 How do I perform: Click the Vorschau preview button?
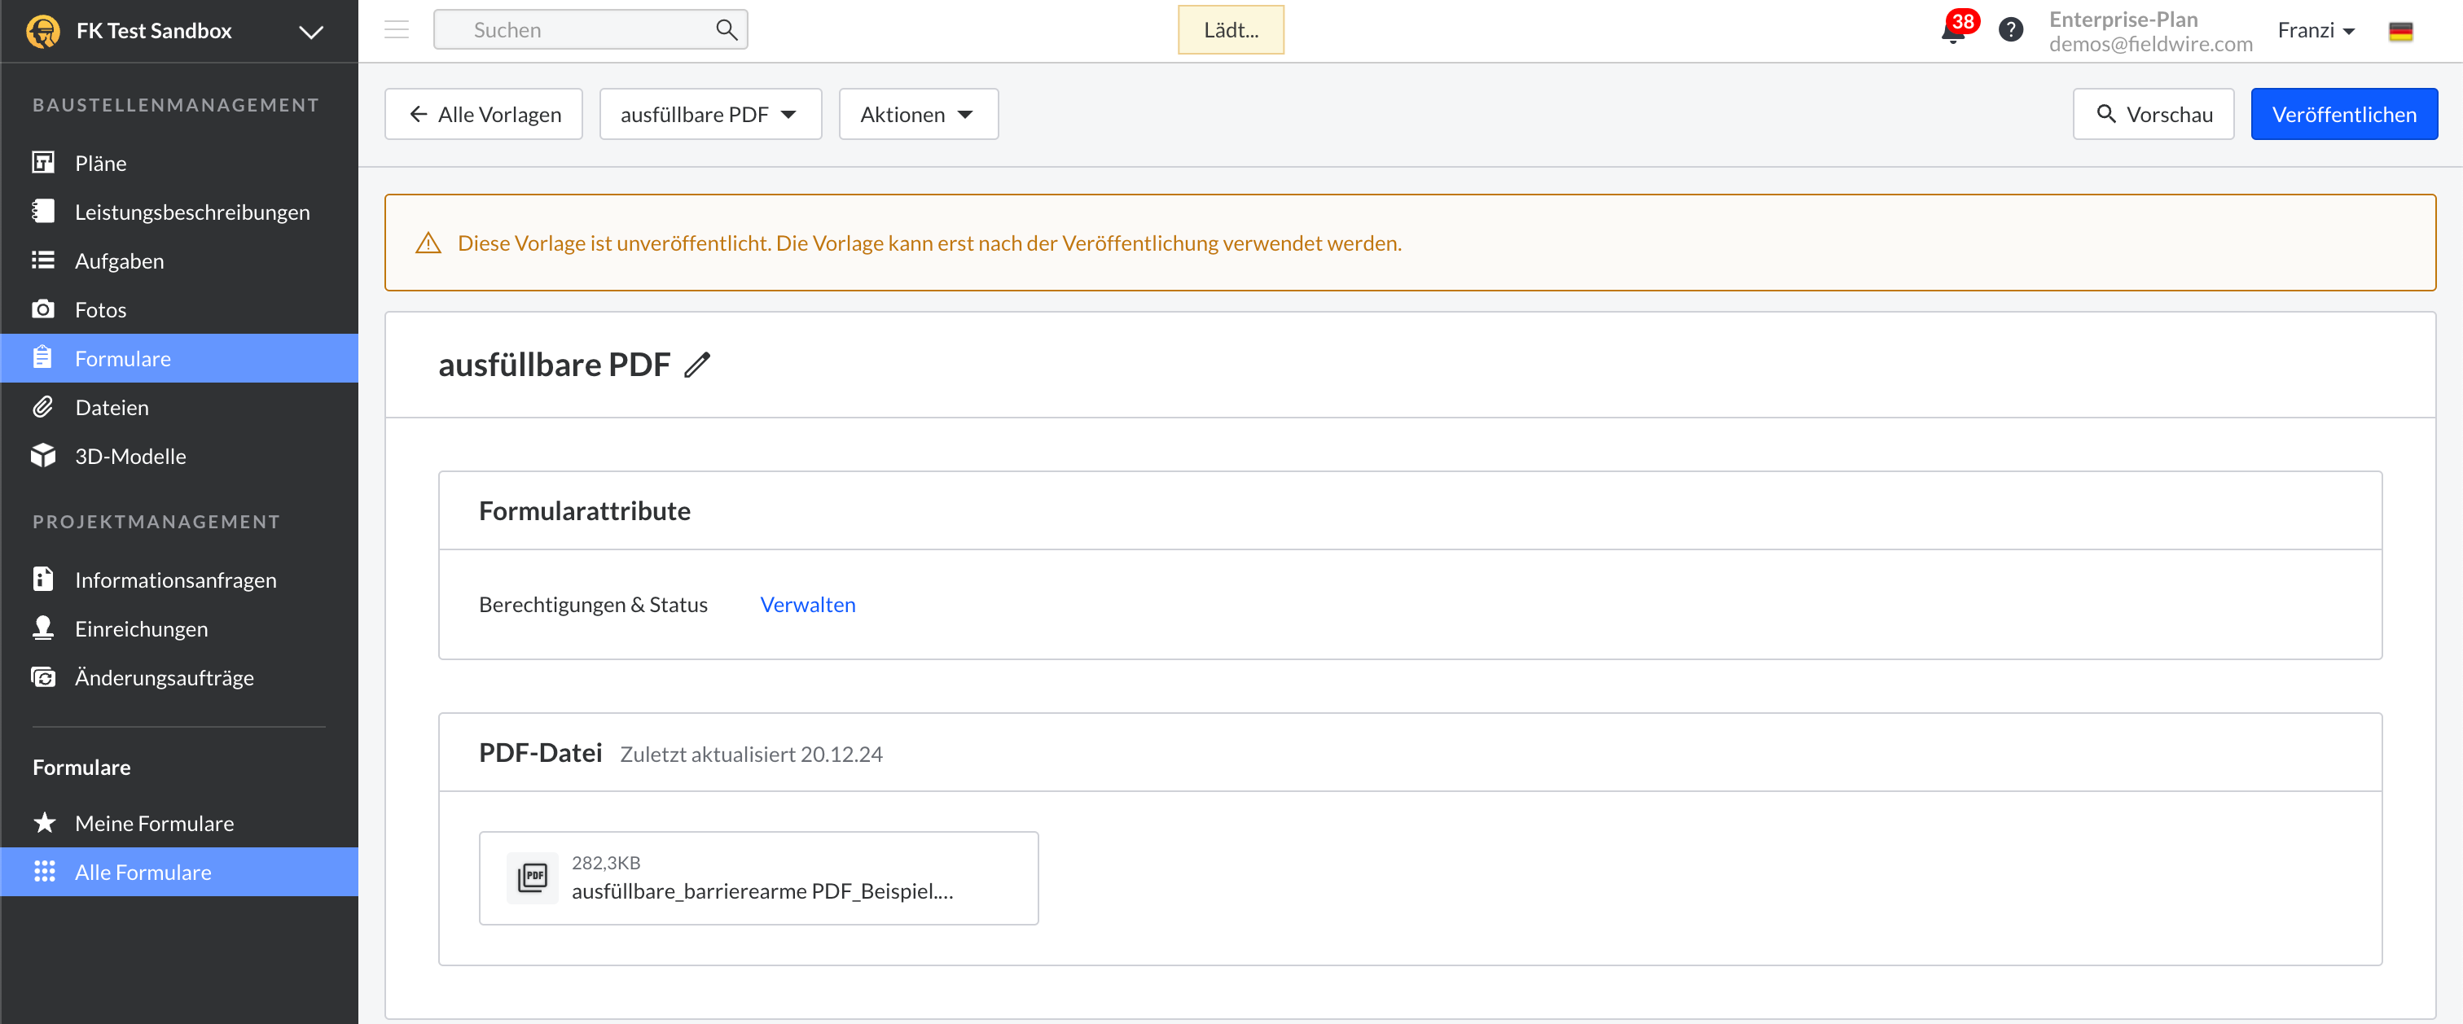click(2153, 114)
